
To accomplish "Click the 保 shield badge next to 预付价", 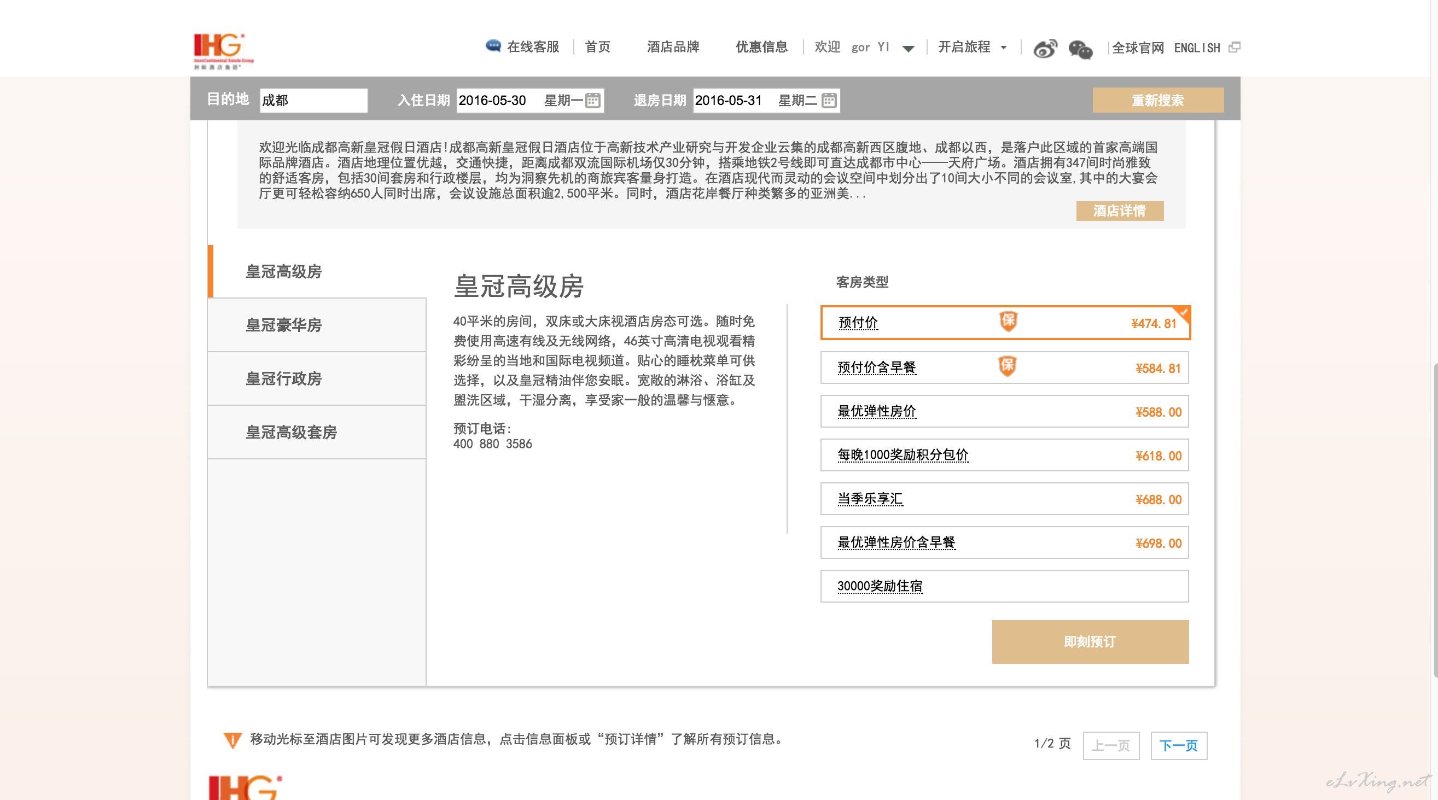I will pyautogui.click(x=1008, y=322).
